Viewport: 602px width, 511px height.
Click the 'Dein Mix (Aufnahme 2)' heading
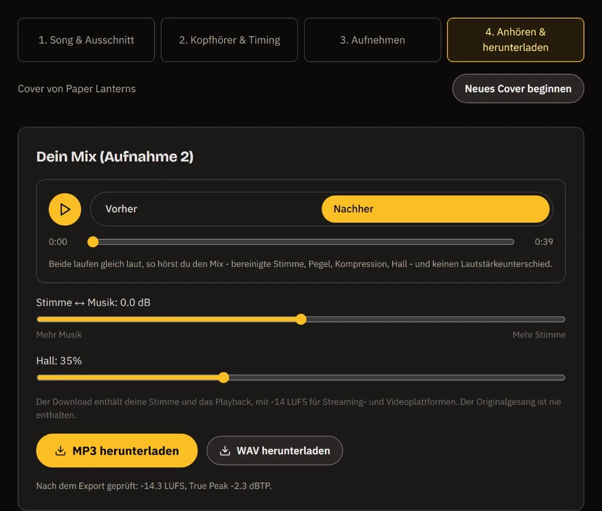[115, 156]
